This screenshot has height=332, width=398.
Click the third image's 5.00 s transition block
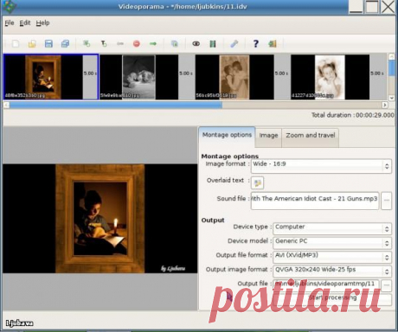pyautogui.click(x=282, y=77)
